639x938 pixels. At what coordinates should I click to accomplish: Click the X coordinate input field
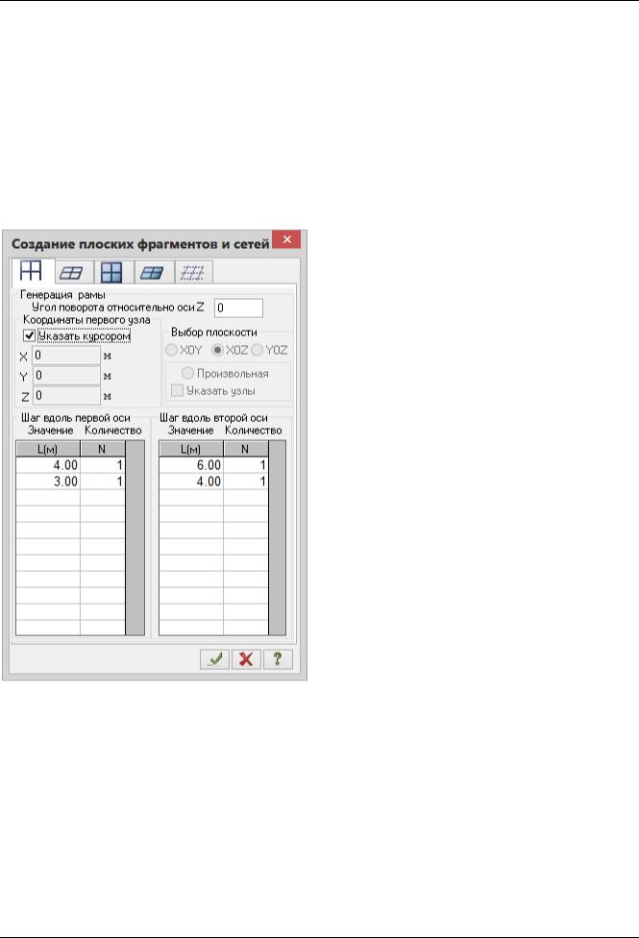[65, 356]
